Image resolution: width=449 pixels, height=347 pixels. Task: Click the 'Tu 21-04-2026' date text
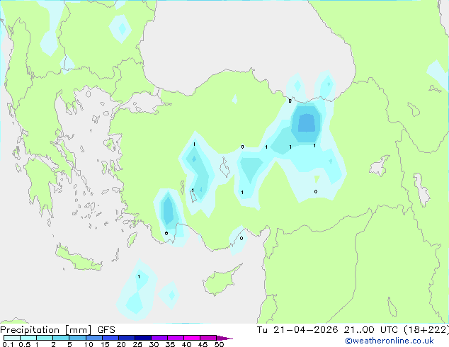(x=297, y=330)
